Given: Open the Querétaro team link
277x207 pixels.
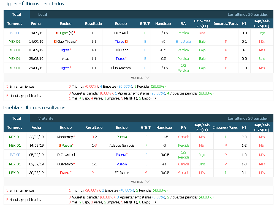Looking at the screenshot, I should [x=65, y=164].
